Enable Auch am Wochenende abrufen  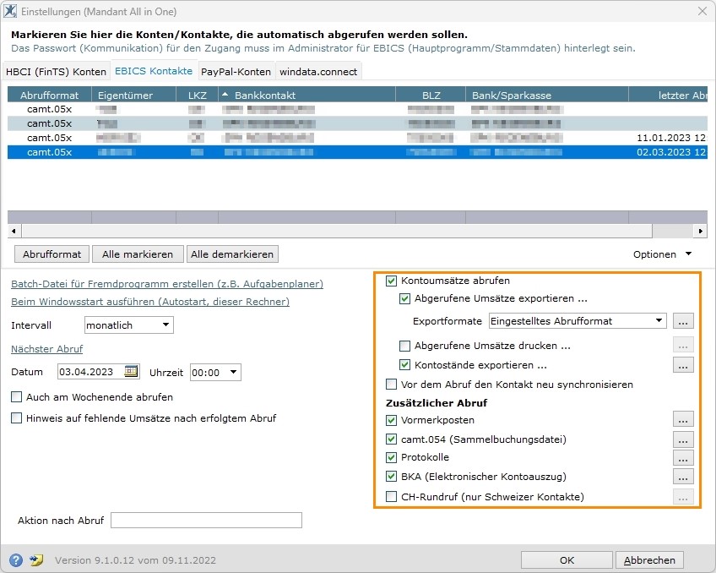pyautogui.click(x=16, y=397)
